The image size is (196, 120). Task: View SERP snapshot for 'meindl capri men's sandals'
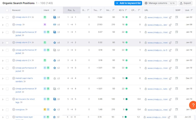177,78
